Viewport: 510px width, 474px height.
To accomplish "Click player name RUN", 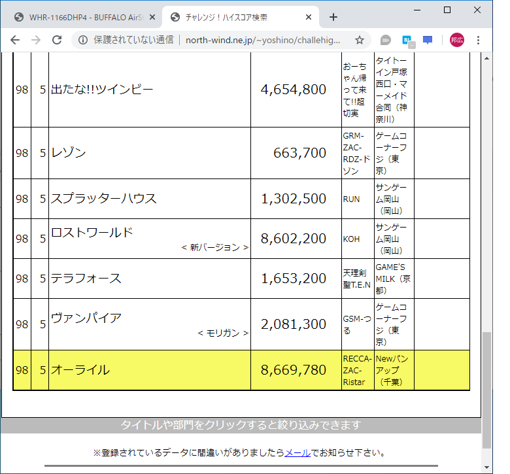I will (x=351, y=199).
